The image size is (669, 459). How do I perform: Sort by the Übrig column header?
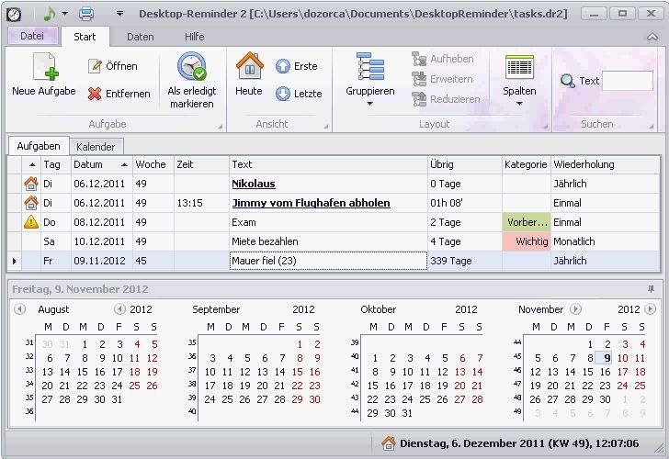click(x=465, y=164)
